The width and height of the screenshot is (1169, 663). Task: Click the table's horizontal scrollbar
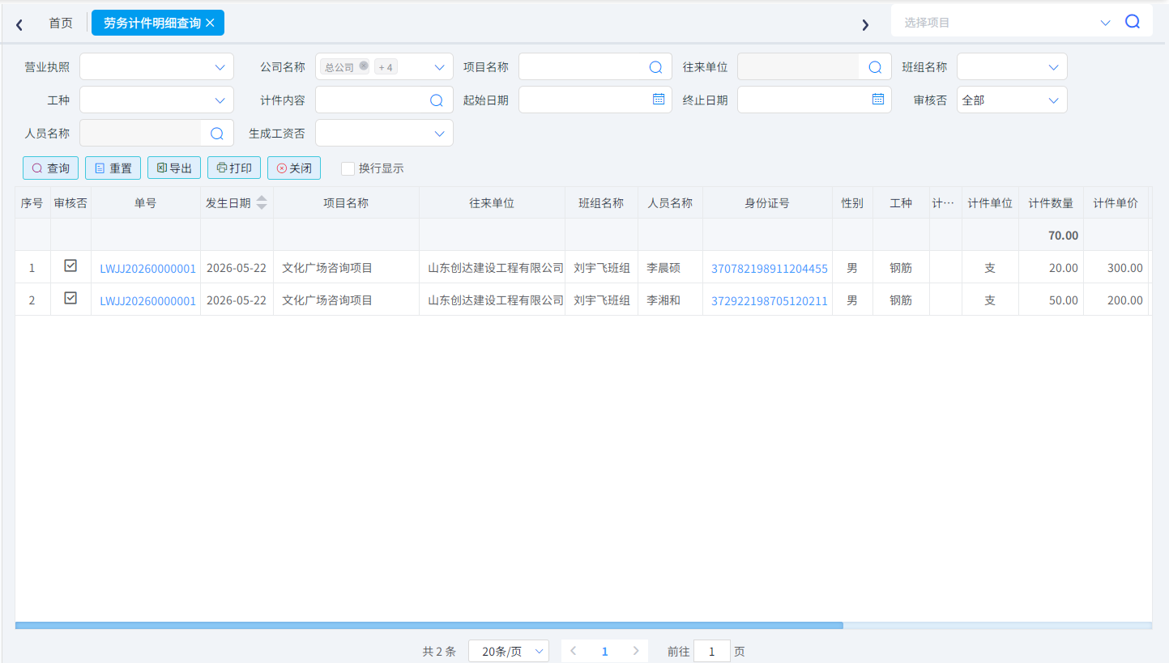click(x=429, y=626)
